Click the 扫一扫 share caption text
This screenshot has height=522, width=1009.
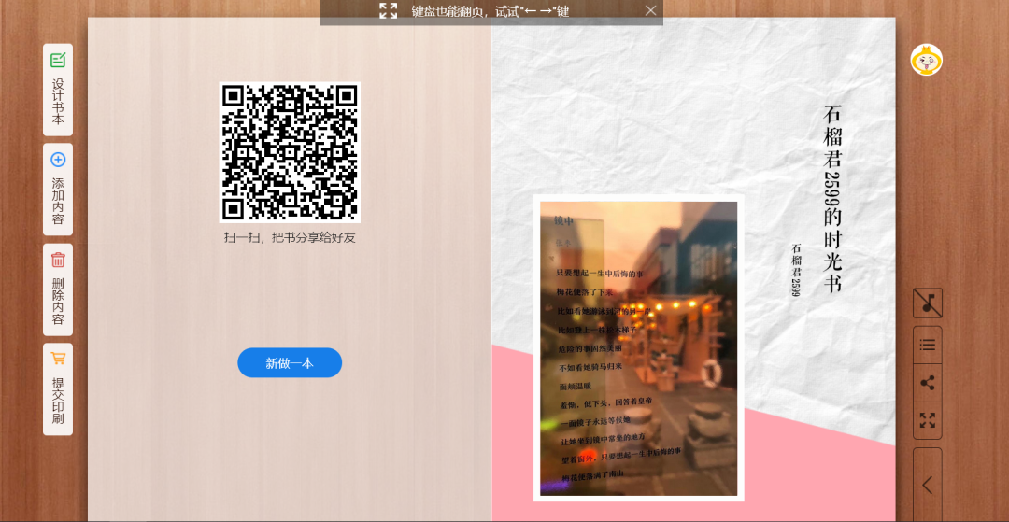(x=290, y=237)
